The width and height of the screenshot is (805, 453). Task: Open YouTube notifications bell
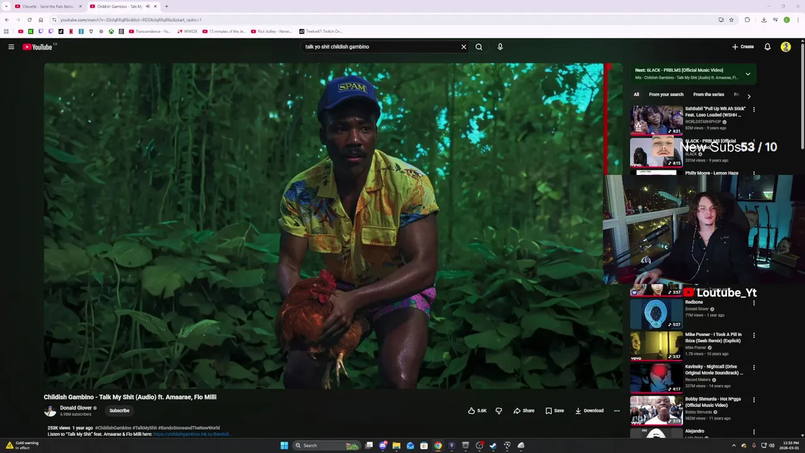(x=767, y=47)
